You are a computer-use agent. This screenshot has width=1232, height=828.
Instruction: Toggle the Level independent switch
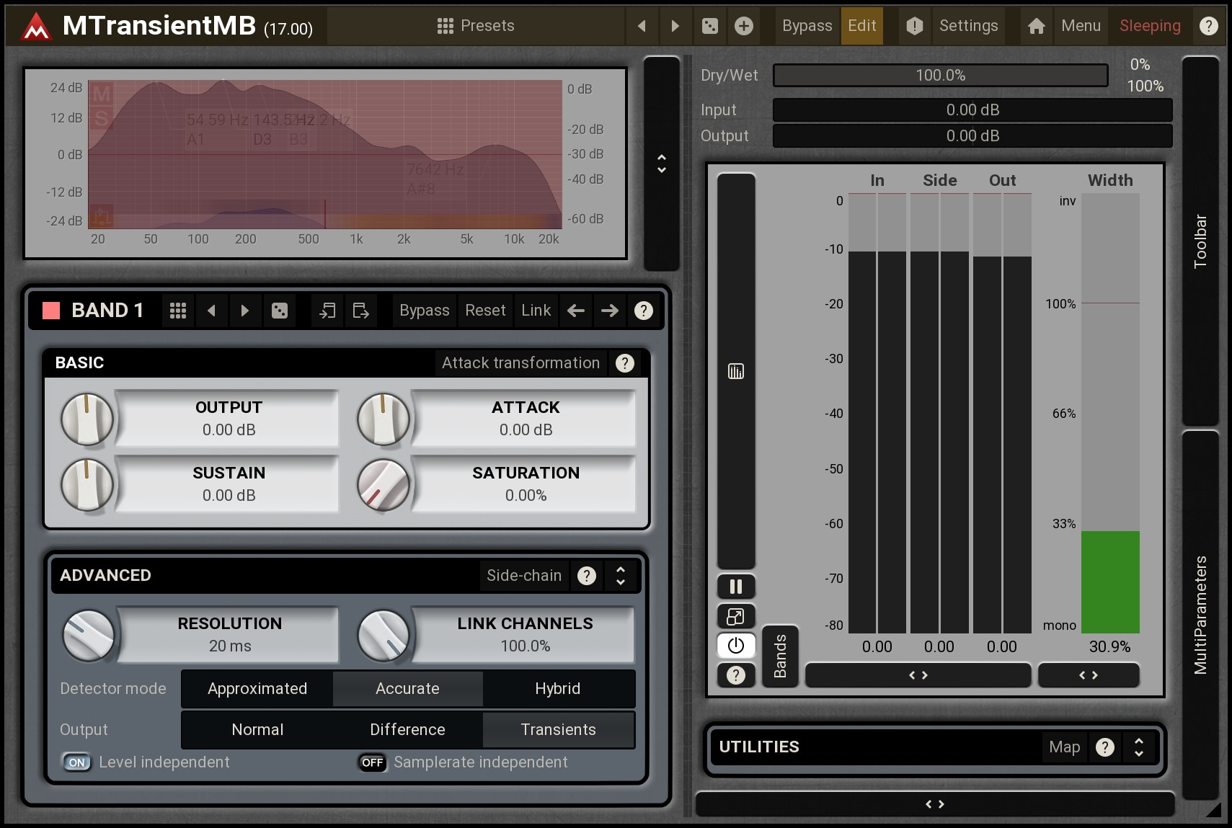[x=77, y=762]
